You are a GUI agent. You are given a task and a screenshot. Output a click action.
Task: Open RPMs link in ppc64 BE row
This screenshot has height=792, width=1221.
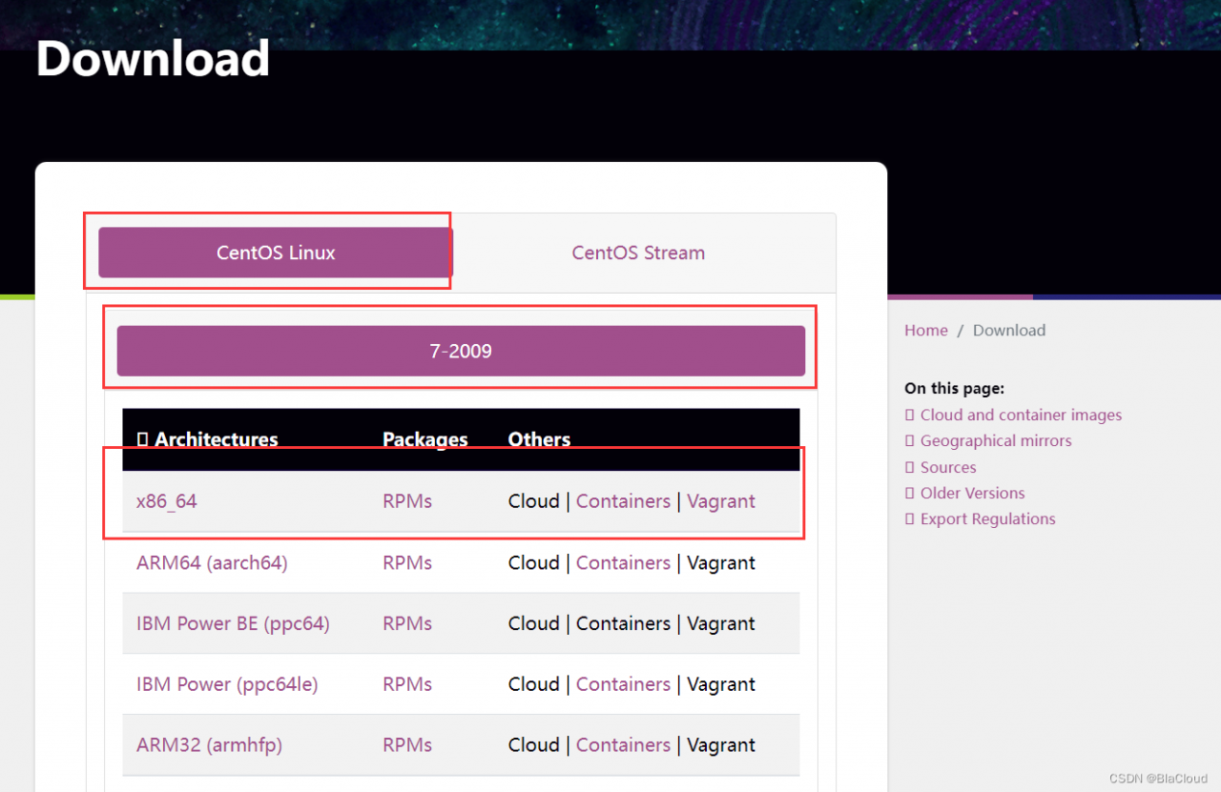point(407,623)
